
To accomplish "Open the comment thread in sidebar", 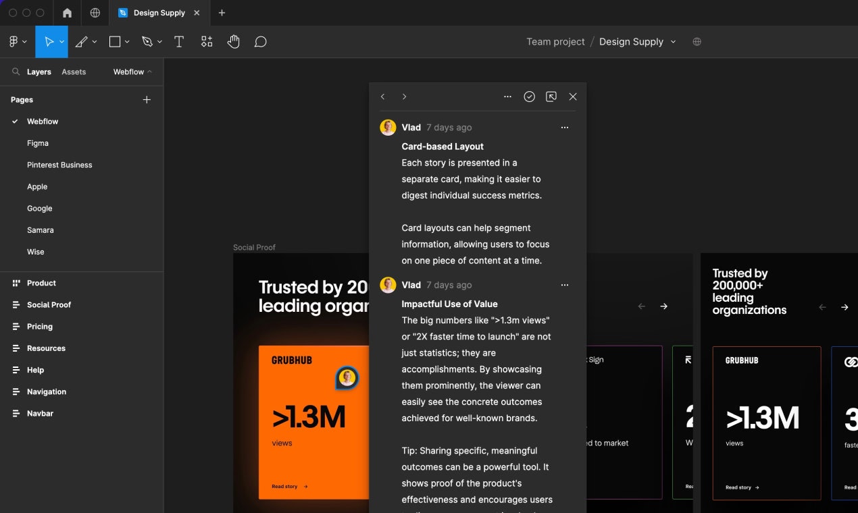I will [551, 97].
